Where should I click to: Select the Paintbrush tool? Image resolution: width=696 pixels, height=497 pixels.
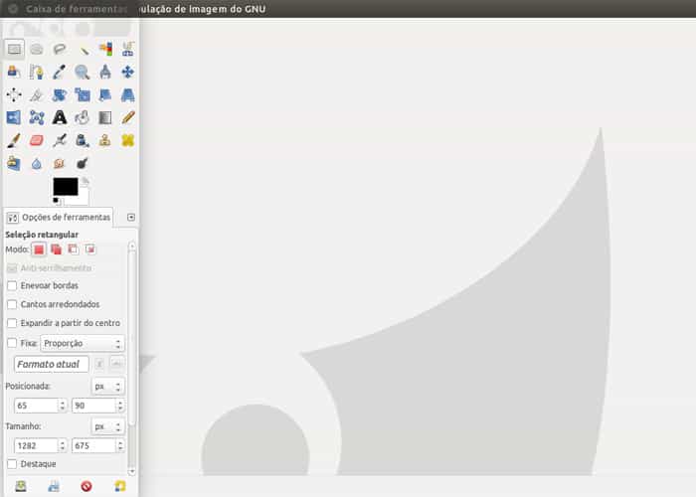14,141
